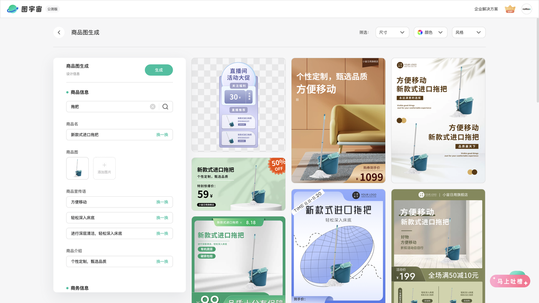Swap slogan 方便移动 with 换一换
539x303 pixels.
(x=162, y=202)
